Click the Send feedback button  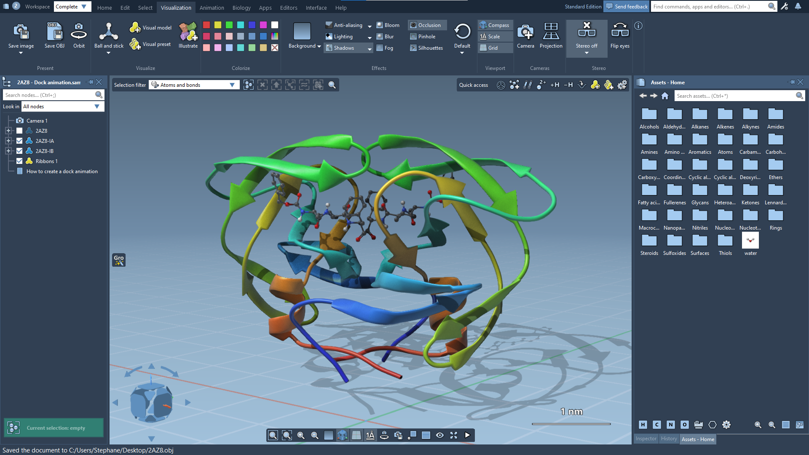(x=627, y=6)
